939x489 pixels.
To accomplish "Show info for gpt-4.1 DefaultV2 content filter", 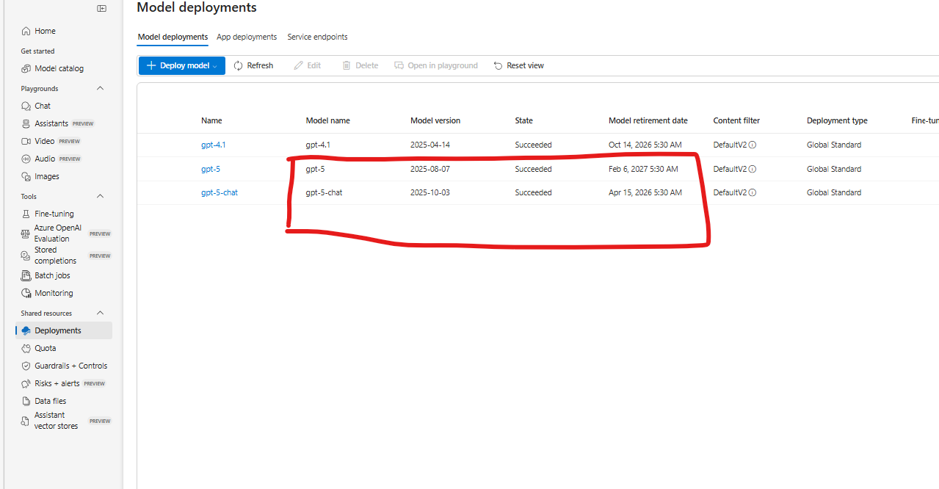I will point(753,145).
